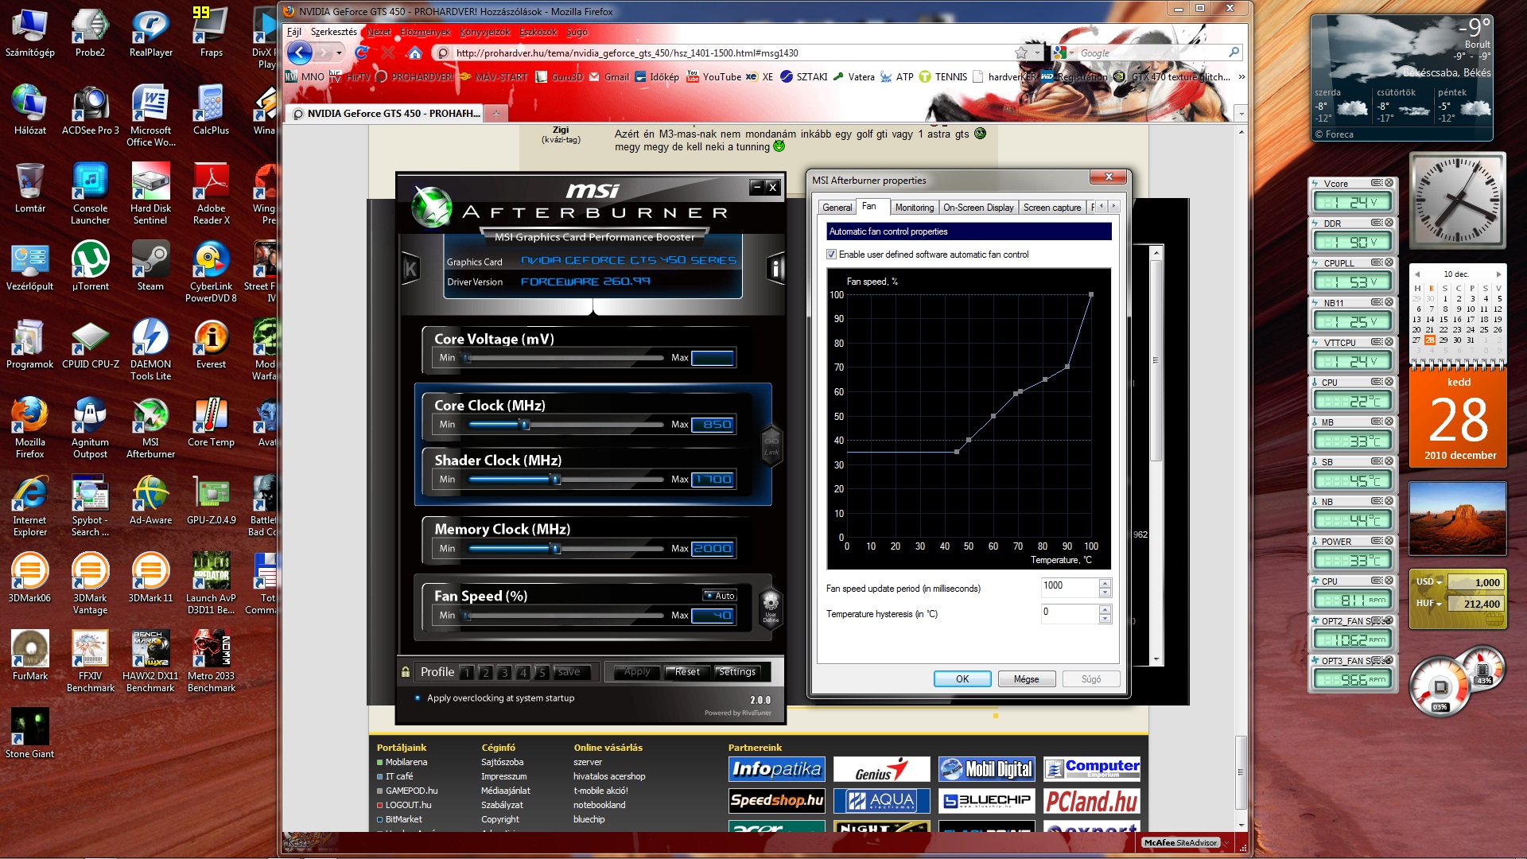
Task: Click the Afterburner Settings button
Action: click(737, 672)
